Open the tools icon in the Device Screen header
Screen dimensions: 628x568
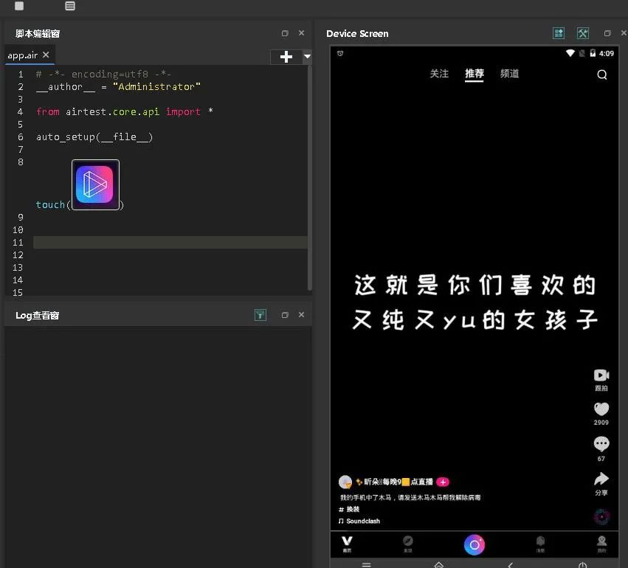[x=583, y=33]
